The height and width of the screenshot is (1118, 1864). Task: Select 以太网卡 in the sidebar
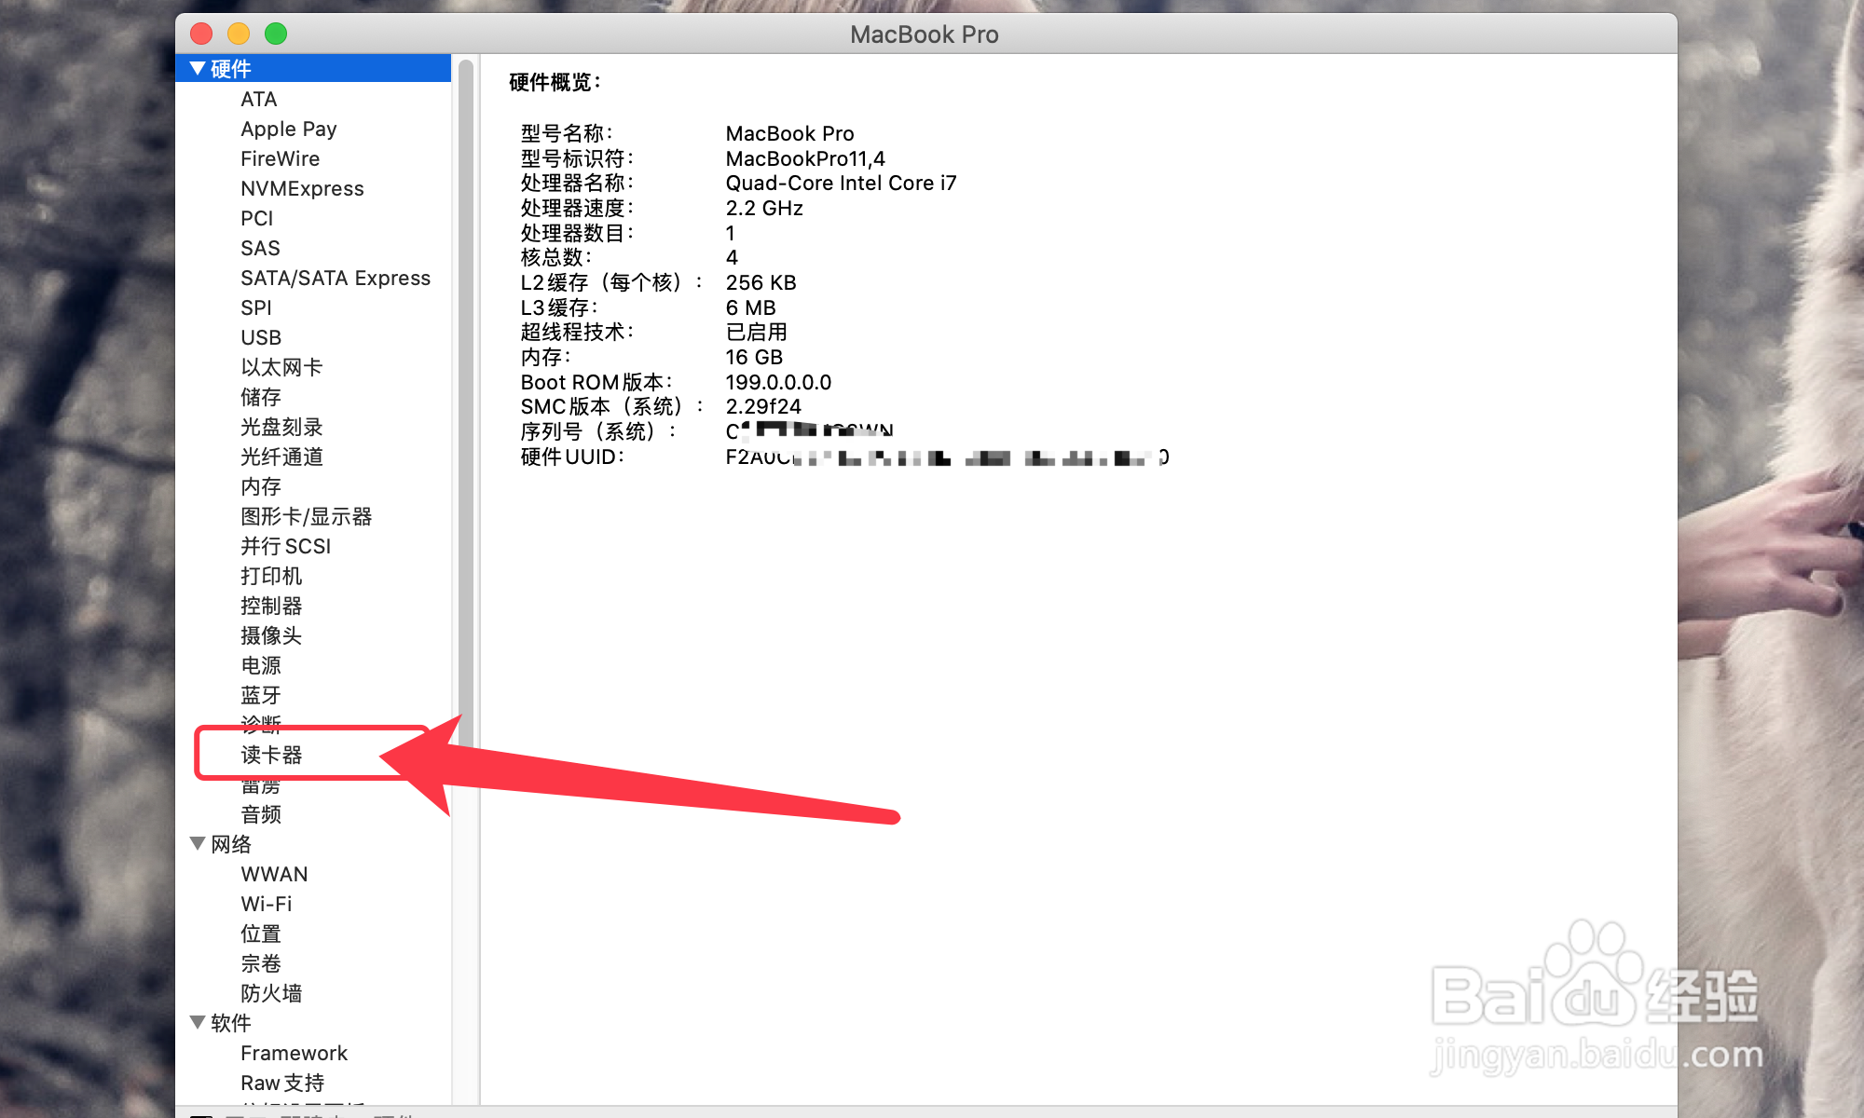point(281,367)
